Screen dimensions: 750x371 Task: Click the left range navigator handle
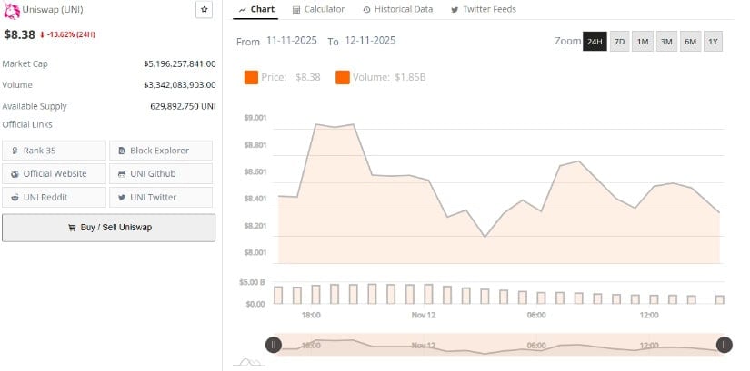coord(273,345)
